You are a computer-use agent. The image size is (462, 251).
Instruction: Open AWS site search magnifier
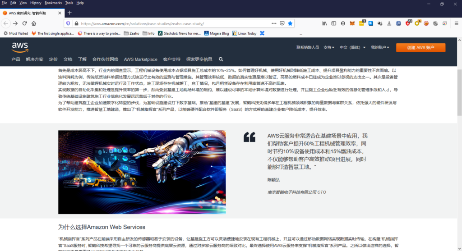221,59
